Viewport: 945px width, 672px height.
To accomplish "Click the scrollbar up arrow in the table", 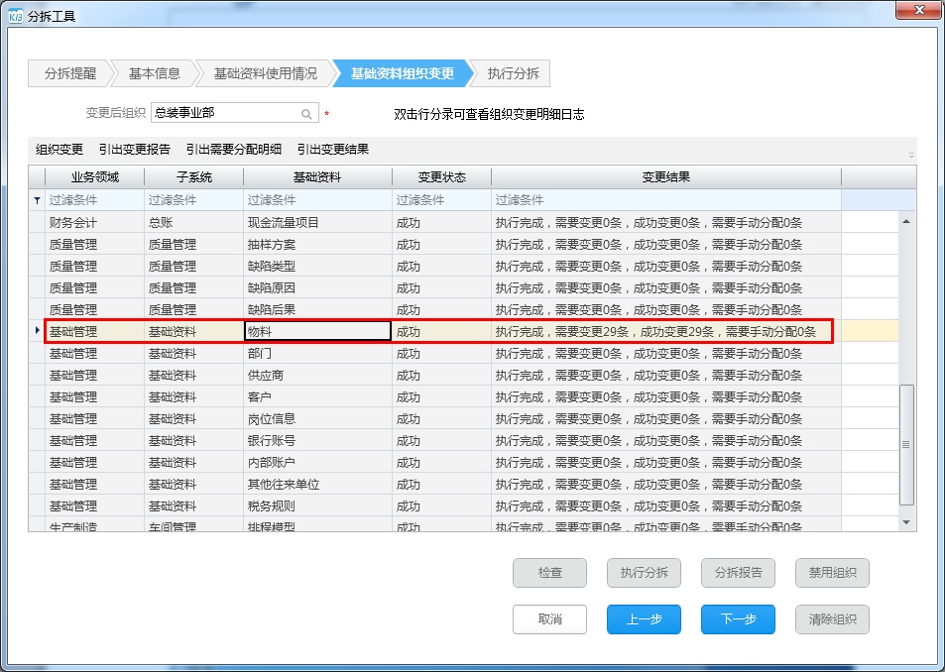I will coord(905,220).
